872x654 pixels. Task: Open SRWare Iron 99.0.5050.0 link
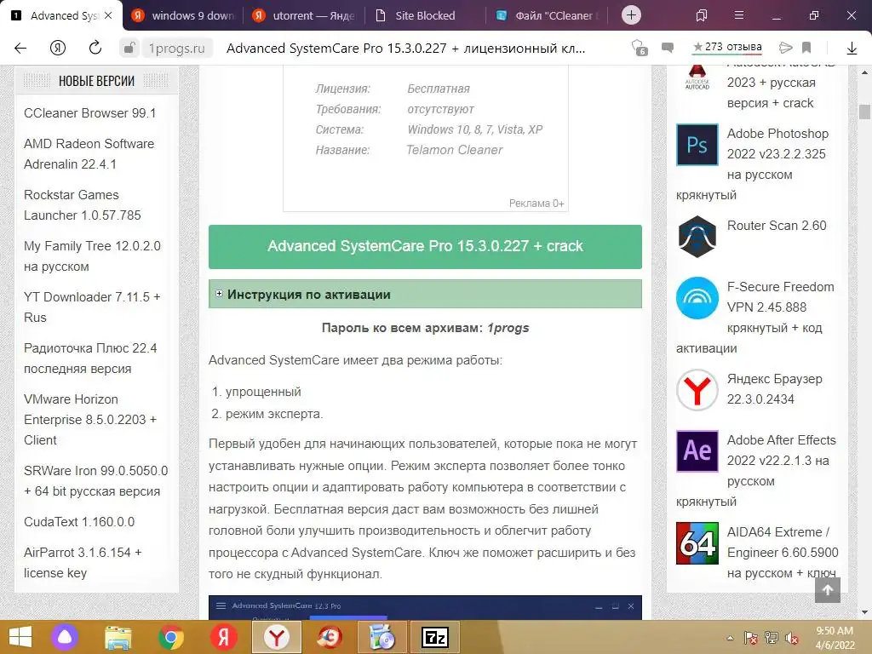(x=95, y=481)
